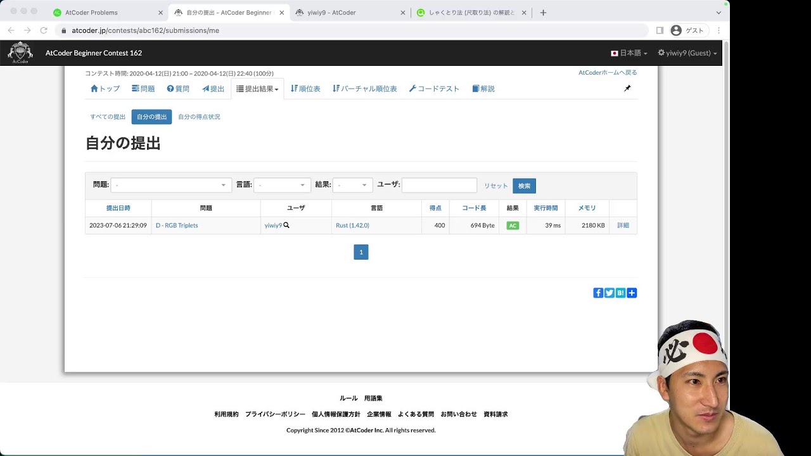Click the magnifier icon next to yiwiy9
This screenshot has width=811, height=456.
[286, 225]
